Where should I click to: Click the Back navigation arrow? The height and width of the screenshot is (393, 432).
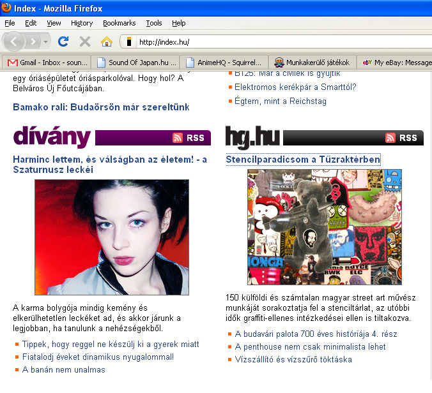[15, 41]
